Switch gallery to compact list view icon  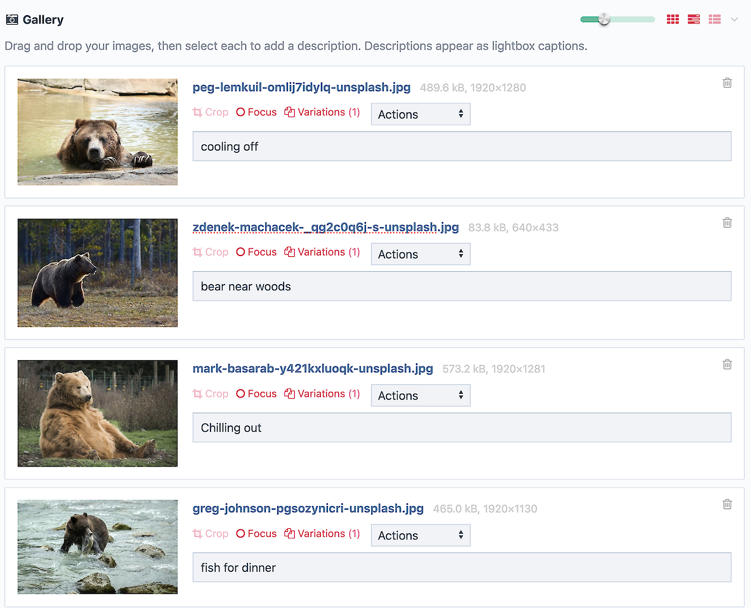coord(715,19)
